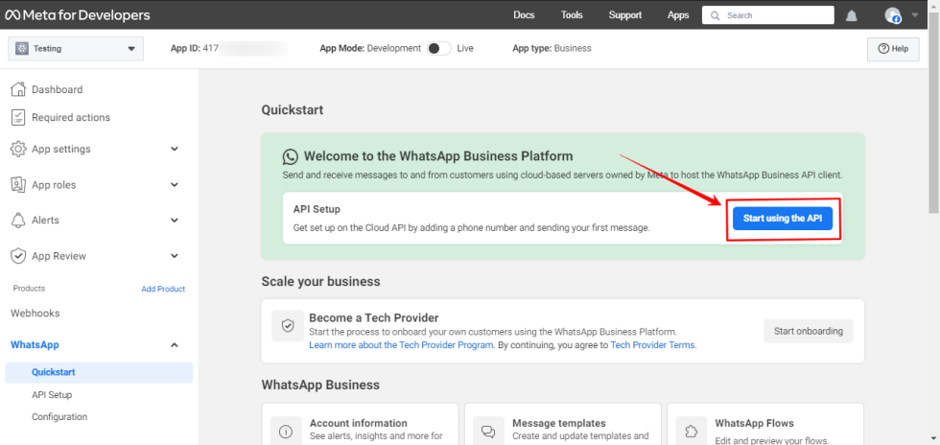Open the Docs menu in top bar
This screenshot has width=940, height=445.
pyautogui.click(x=524, y=15)
